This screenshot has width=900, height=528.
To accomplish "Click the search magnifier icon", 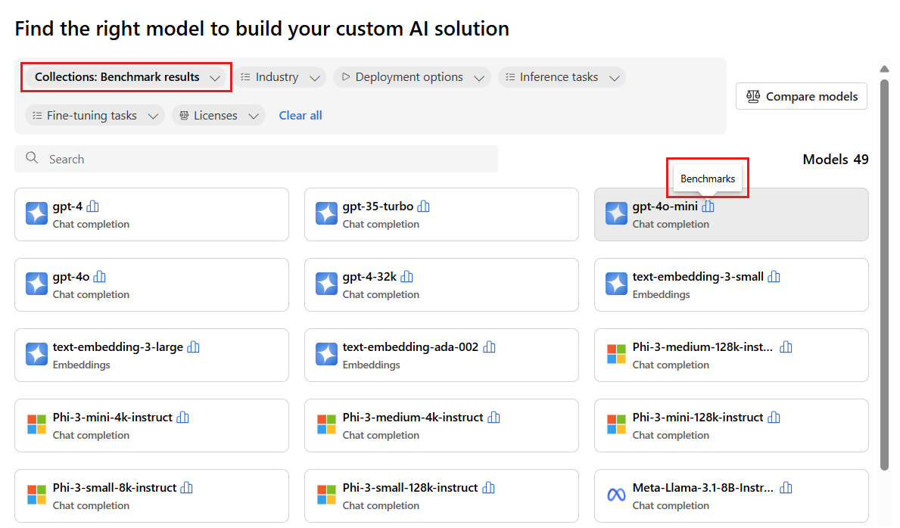I will coord(32,158).
